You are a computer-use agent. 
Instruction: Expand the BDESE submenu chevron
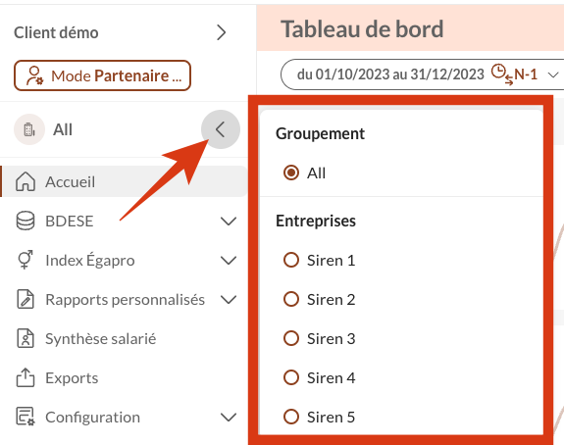(x=229, y=221)
